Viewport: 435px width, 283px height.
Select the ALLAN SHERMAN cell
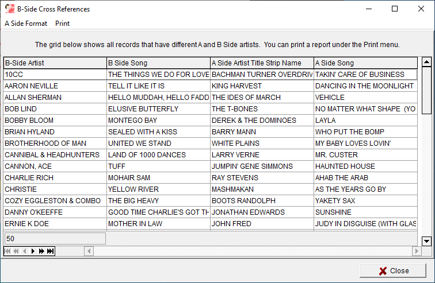(55, 98)
